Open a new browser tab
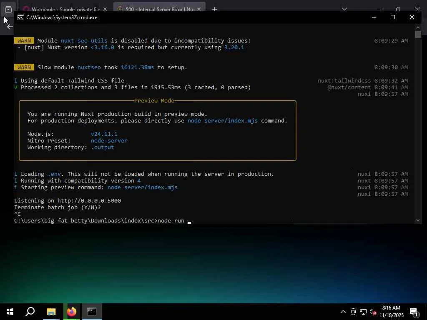The image size is (427, 320). coord(215,9)
